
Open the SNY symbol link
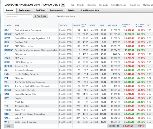pyautogui.click(x=7, y=98)
